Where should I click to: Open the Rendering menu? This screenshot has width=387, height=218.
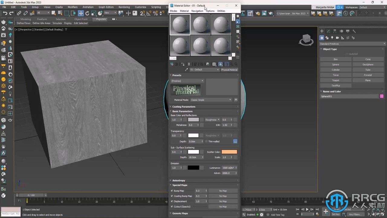pyautogui.click(x=124, y=7)
